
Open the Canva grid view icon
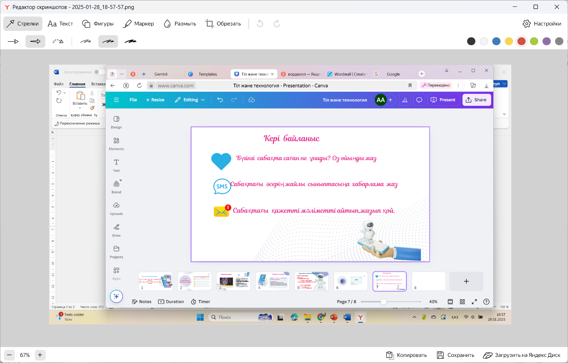pos(462,302)
